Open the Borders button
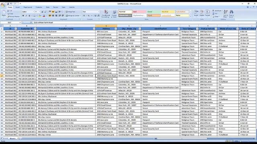The width and height of the screenshot is (257, 144). [x=35, y=16]
